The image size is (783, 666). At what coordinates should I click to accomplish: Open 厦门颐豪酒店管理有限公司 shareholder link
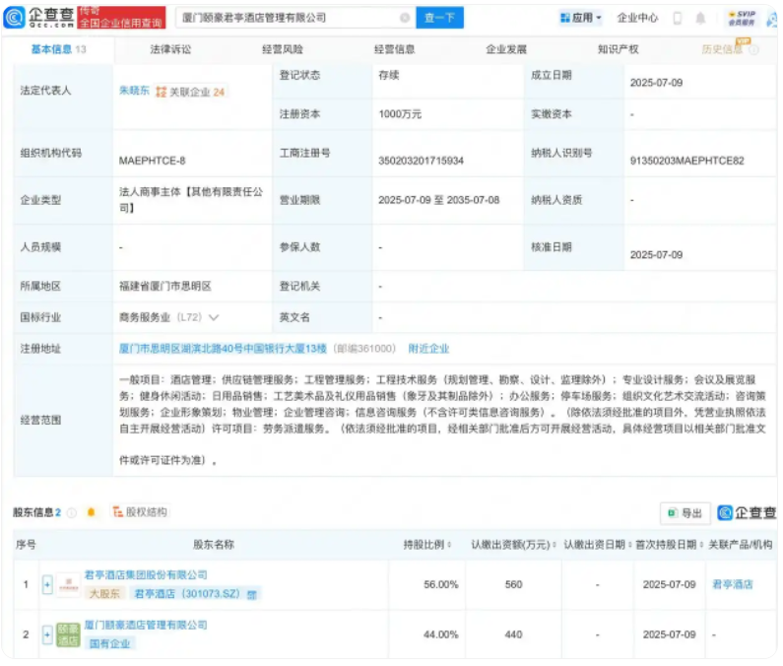(146, 625)
